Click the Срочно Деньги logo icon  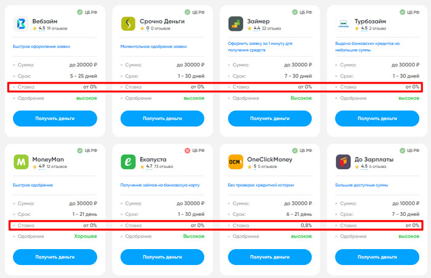coord(129,24)
